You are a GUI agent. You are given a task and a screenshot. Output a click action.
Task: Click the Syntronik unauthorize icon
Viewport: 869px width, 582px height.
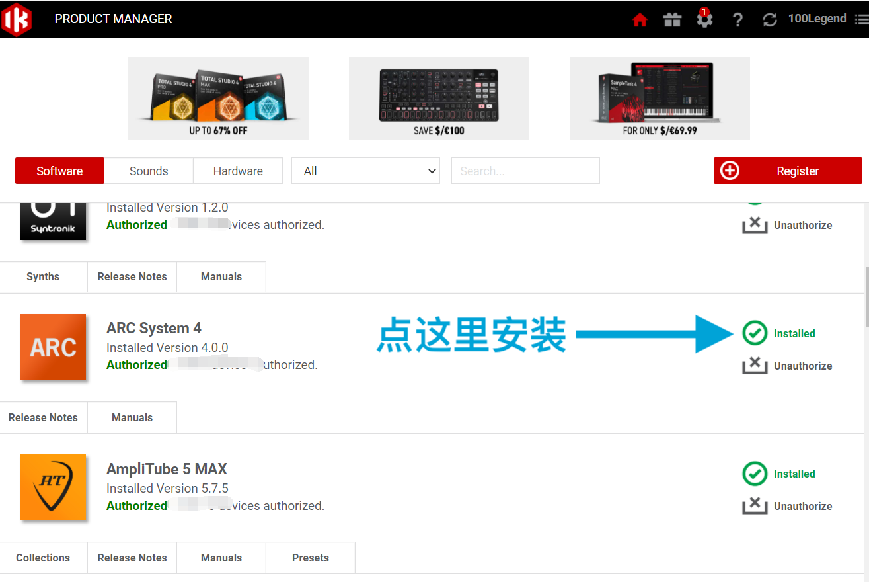755,225
